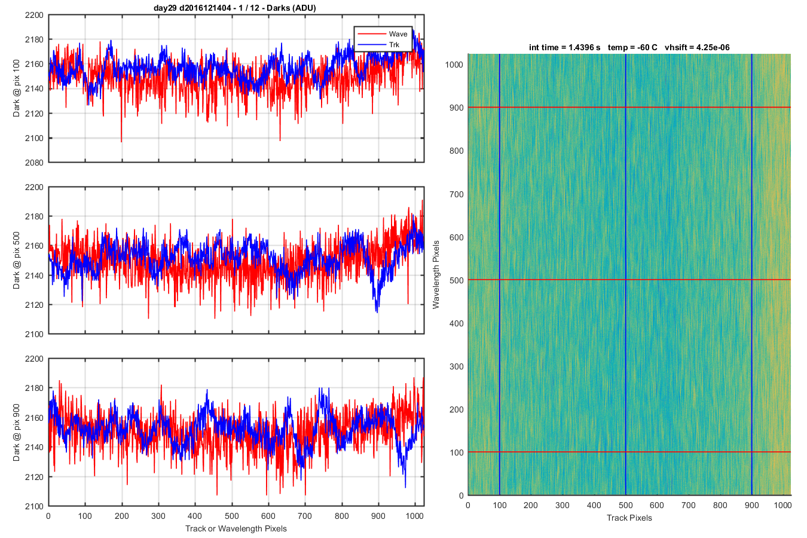Screen dimensions: 807x538
Task: Click tick 300 on the Track or Wavelength Pixels axis
Action: point(158,516)
